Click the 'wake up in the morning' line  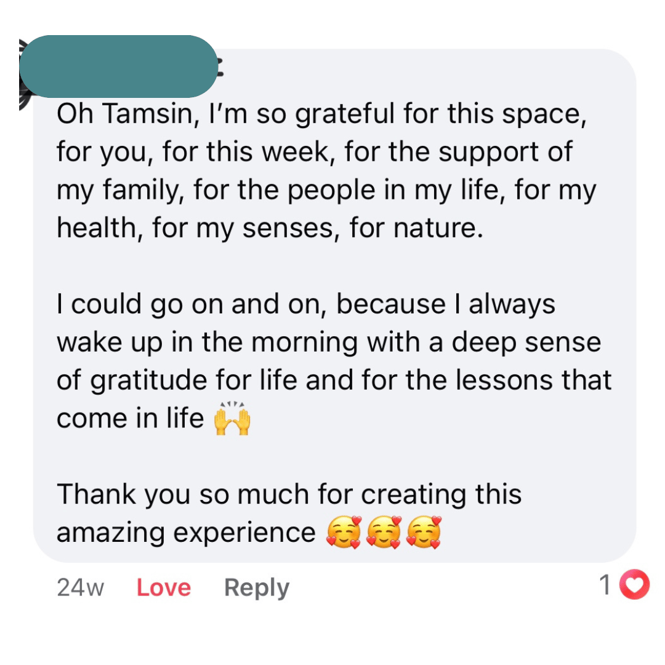(207, 343)
